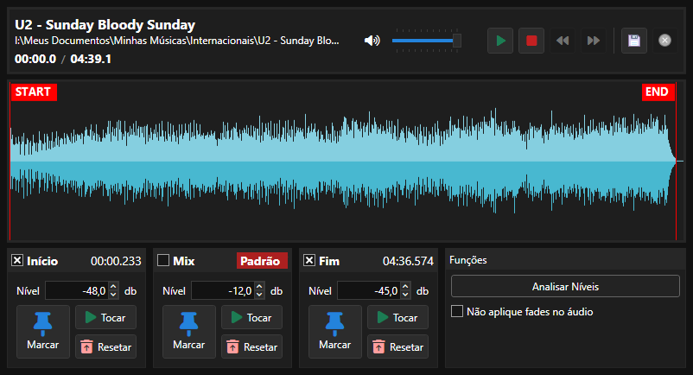Mute audio via the speaker icon
The image size is (693, 375).
(372, 41)
